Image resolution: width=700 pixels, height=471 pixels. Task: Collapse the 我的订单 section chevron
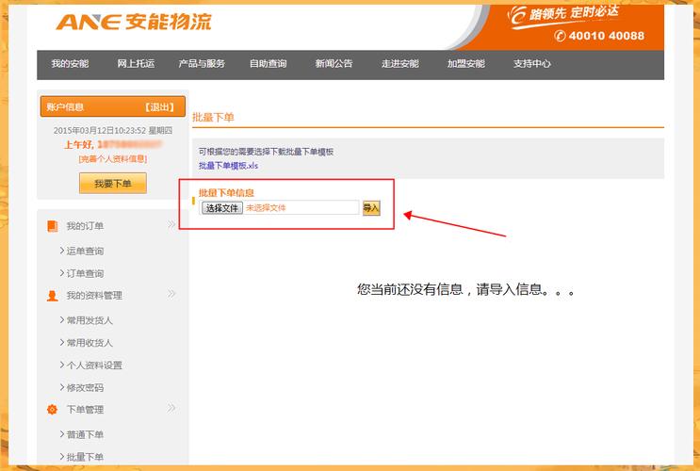tap(171, 225)
